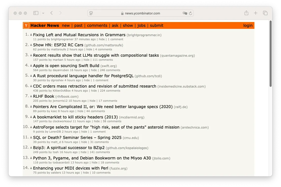Screen dimensions: 281x187
Task: Hide the ESP32 RC Cars story
Action: [x=89, y=49]
